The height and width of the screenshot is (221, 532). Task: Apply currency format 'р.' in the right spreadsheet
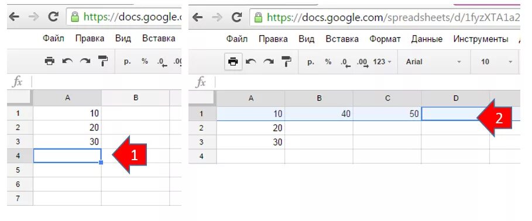click(x=310, y=62)
